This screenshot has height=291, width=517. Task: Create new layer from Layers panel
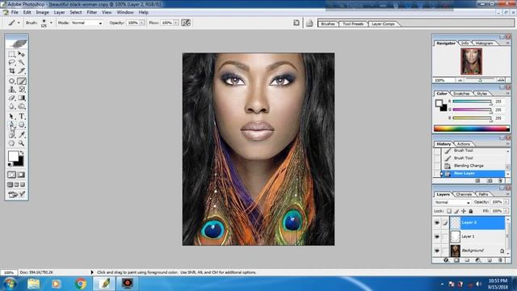(x=490, y=260)
